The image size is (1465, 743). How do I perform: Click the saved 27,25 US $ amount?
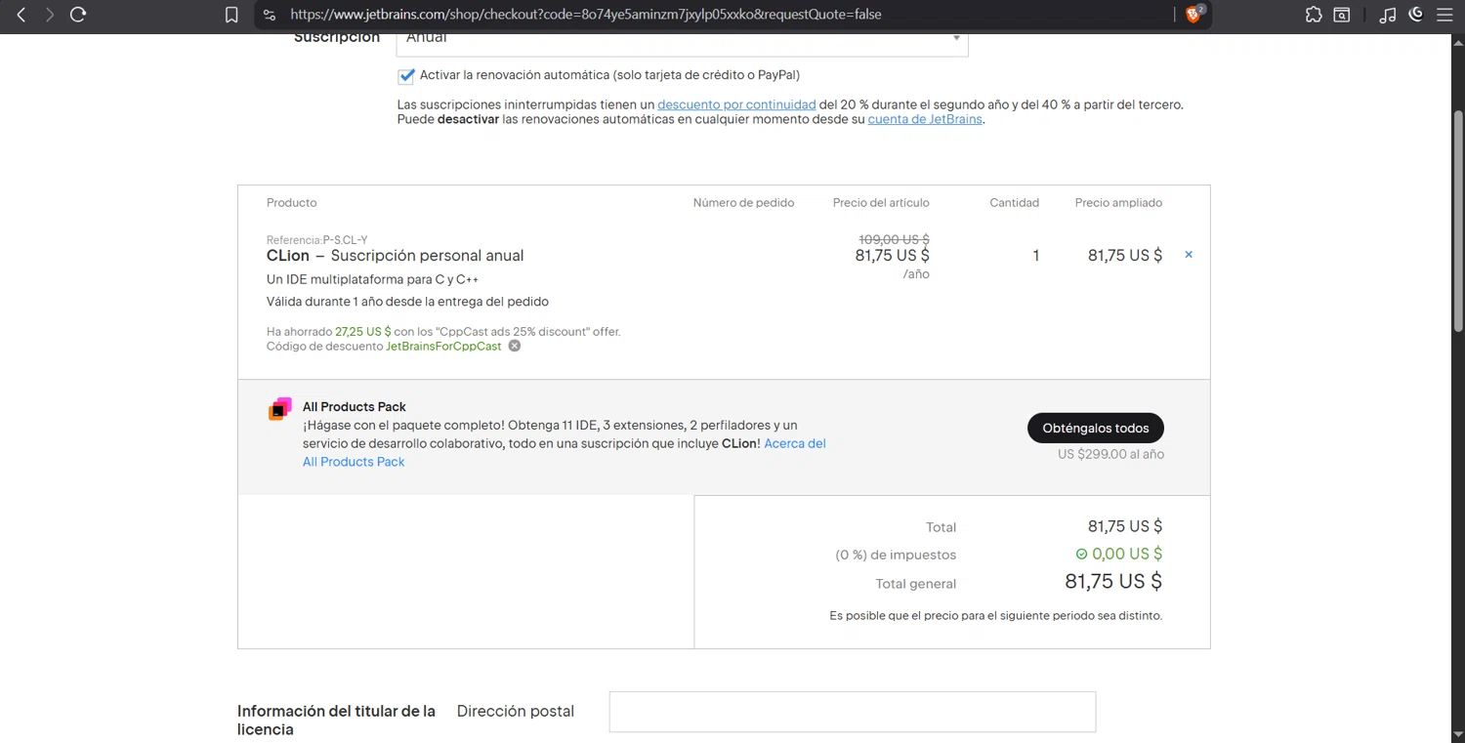[362, 332]
